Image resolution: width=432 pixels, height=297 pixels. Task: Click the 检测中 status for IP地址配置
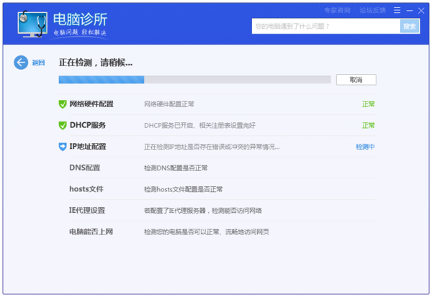tap(365, 147)
